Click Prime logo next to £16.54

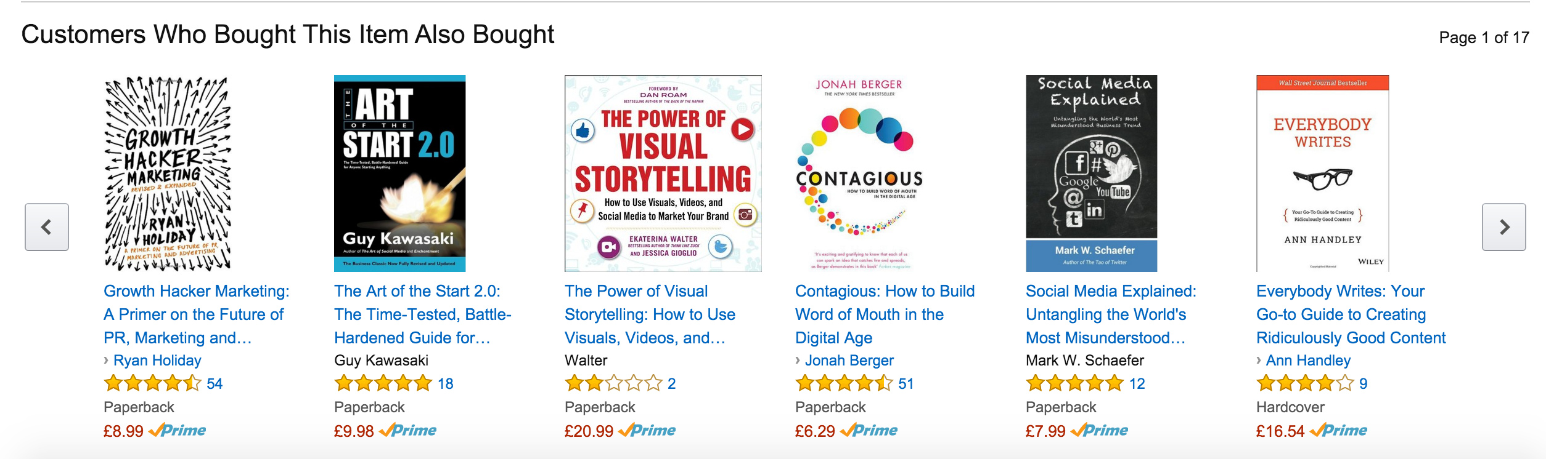pos(1338,431)
